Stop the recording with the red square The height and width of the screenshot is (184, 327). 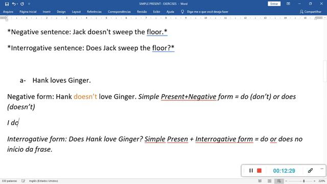pyautogui.click(x=259, y=171)
